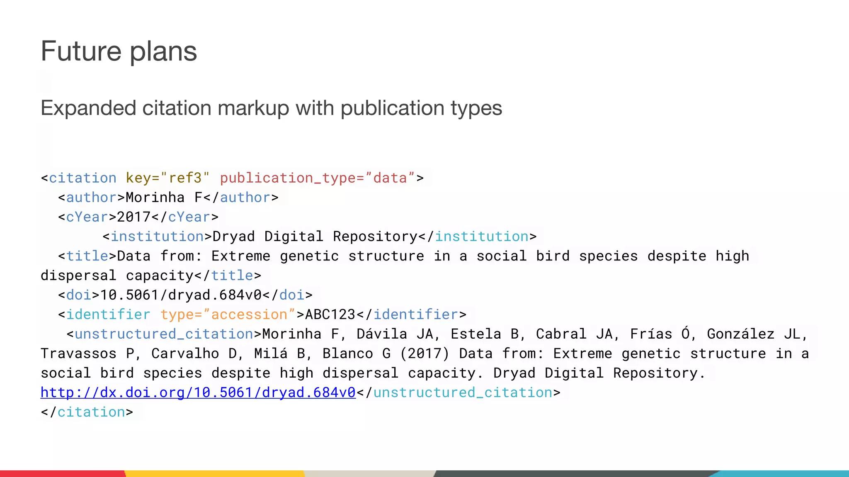The height and width of the screenshot is (477, 849).
Task: Select 'Expanded citation markup with publication types' subtitle
Action: 272,108
